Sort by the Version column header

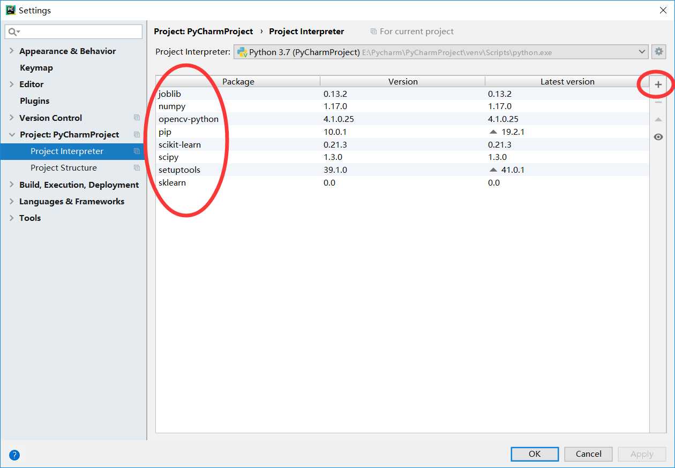(403, 81)
